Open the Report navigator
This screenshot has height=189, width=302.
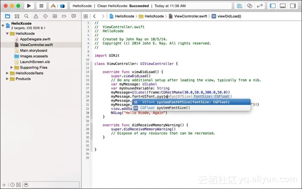(74, 16)
